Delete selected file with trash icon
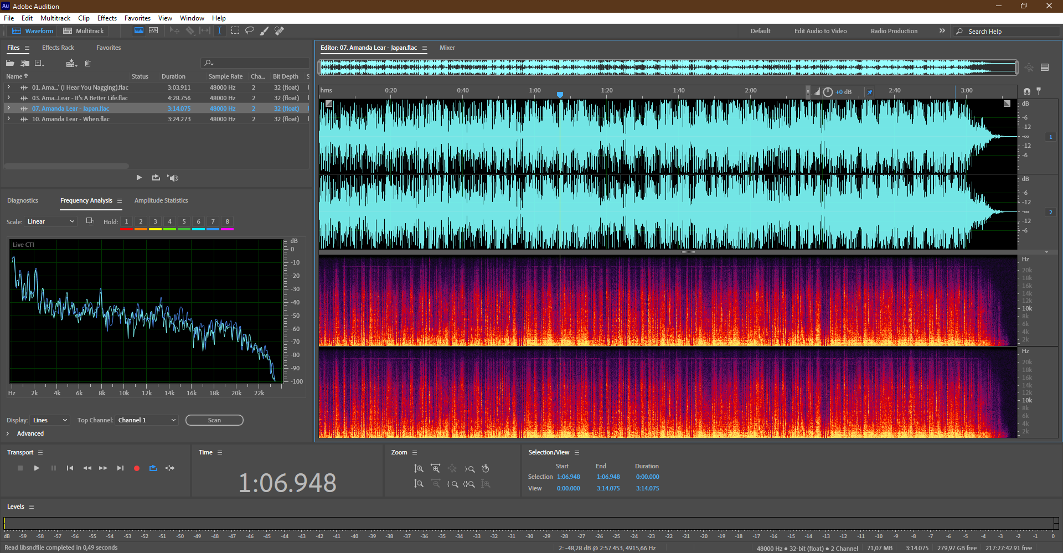 point(87,63)
